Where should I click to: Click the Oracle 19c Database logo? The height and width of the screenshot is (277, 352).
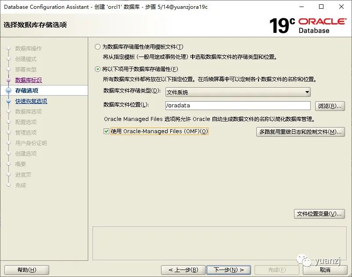coord(308,25)
